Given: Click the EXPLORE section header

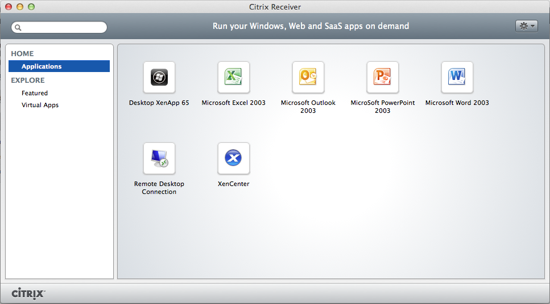Looking at the screenshot, I should tap(28, 80).
